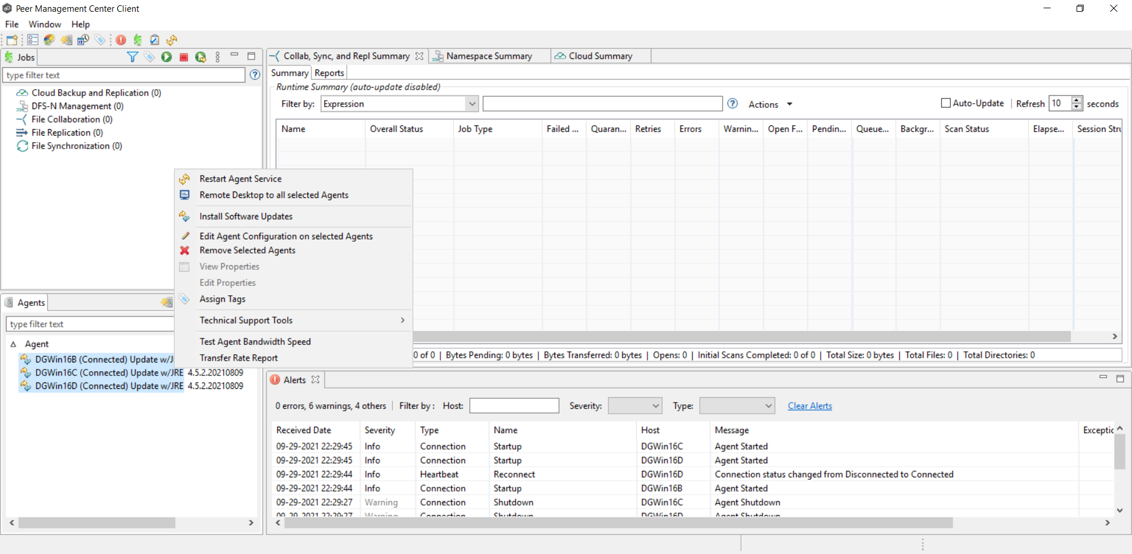The image size is (1132, 554).
Task: Toggle the filter funnel in the Jobs panel
Action: coord(131,57)
